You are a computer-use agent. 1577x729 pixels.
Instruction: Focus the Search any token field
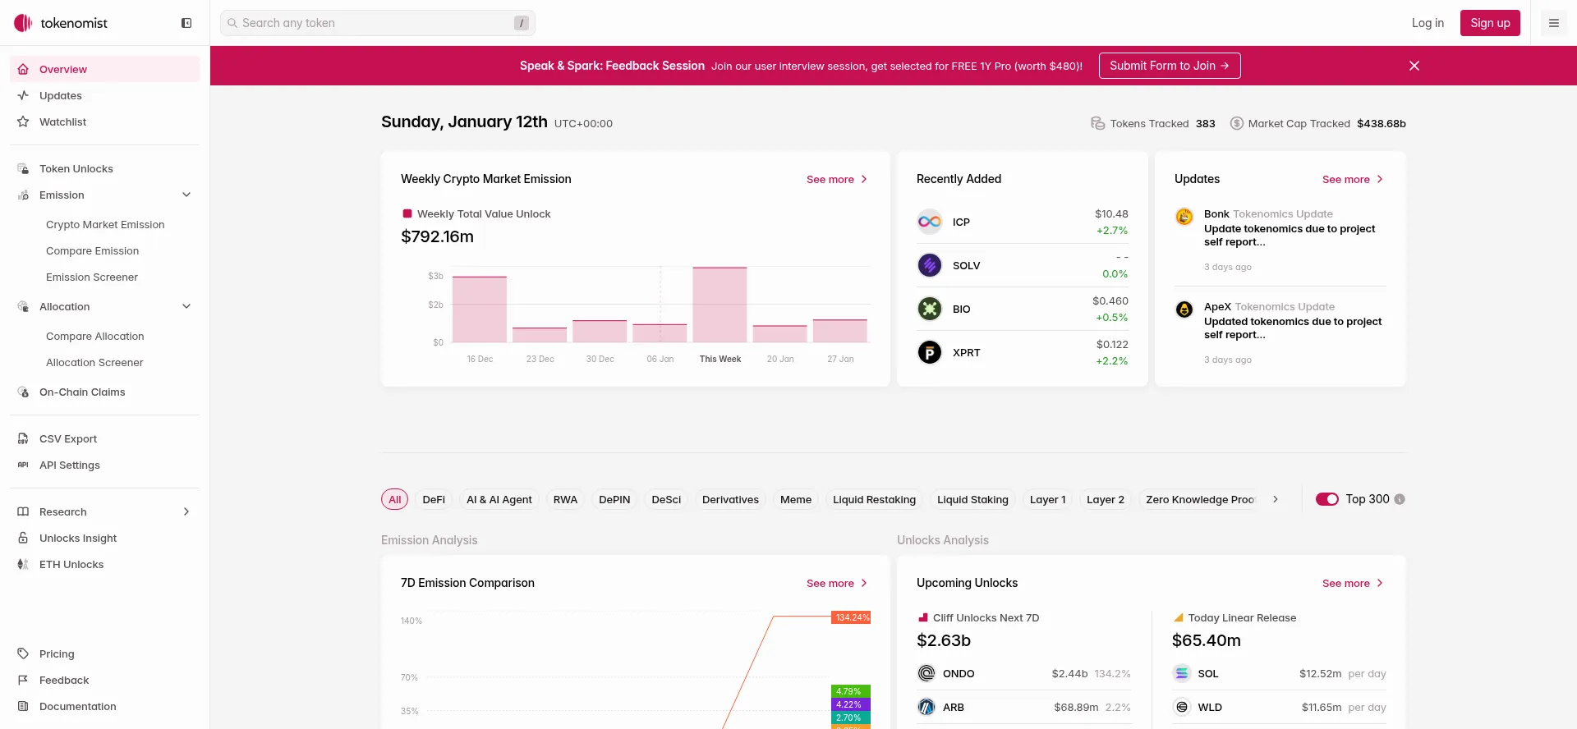click(378, 23)
